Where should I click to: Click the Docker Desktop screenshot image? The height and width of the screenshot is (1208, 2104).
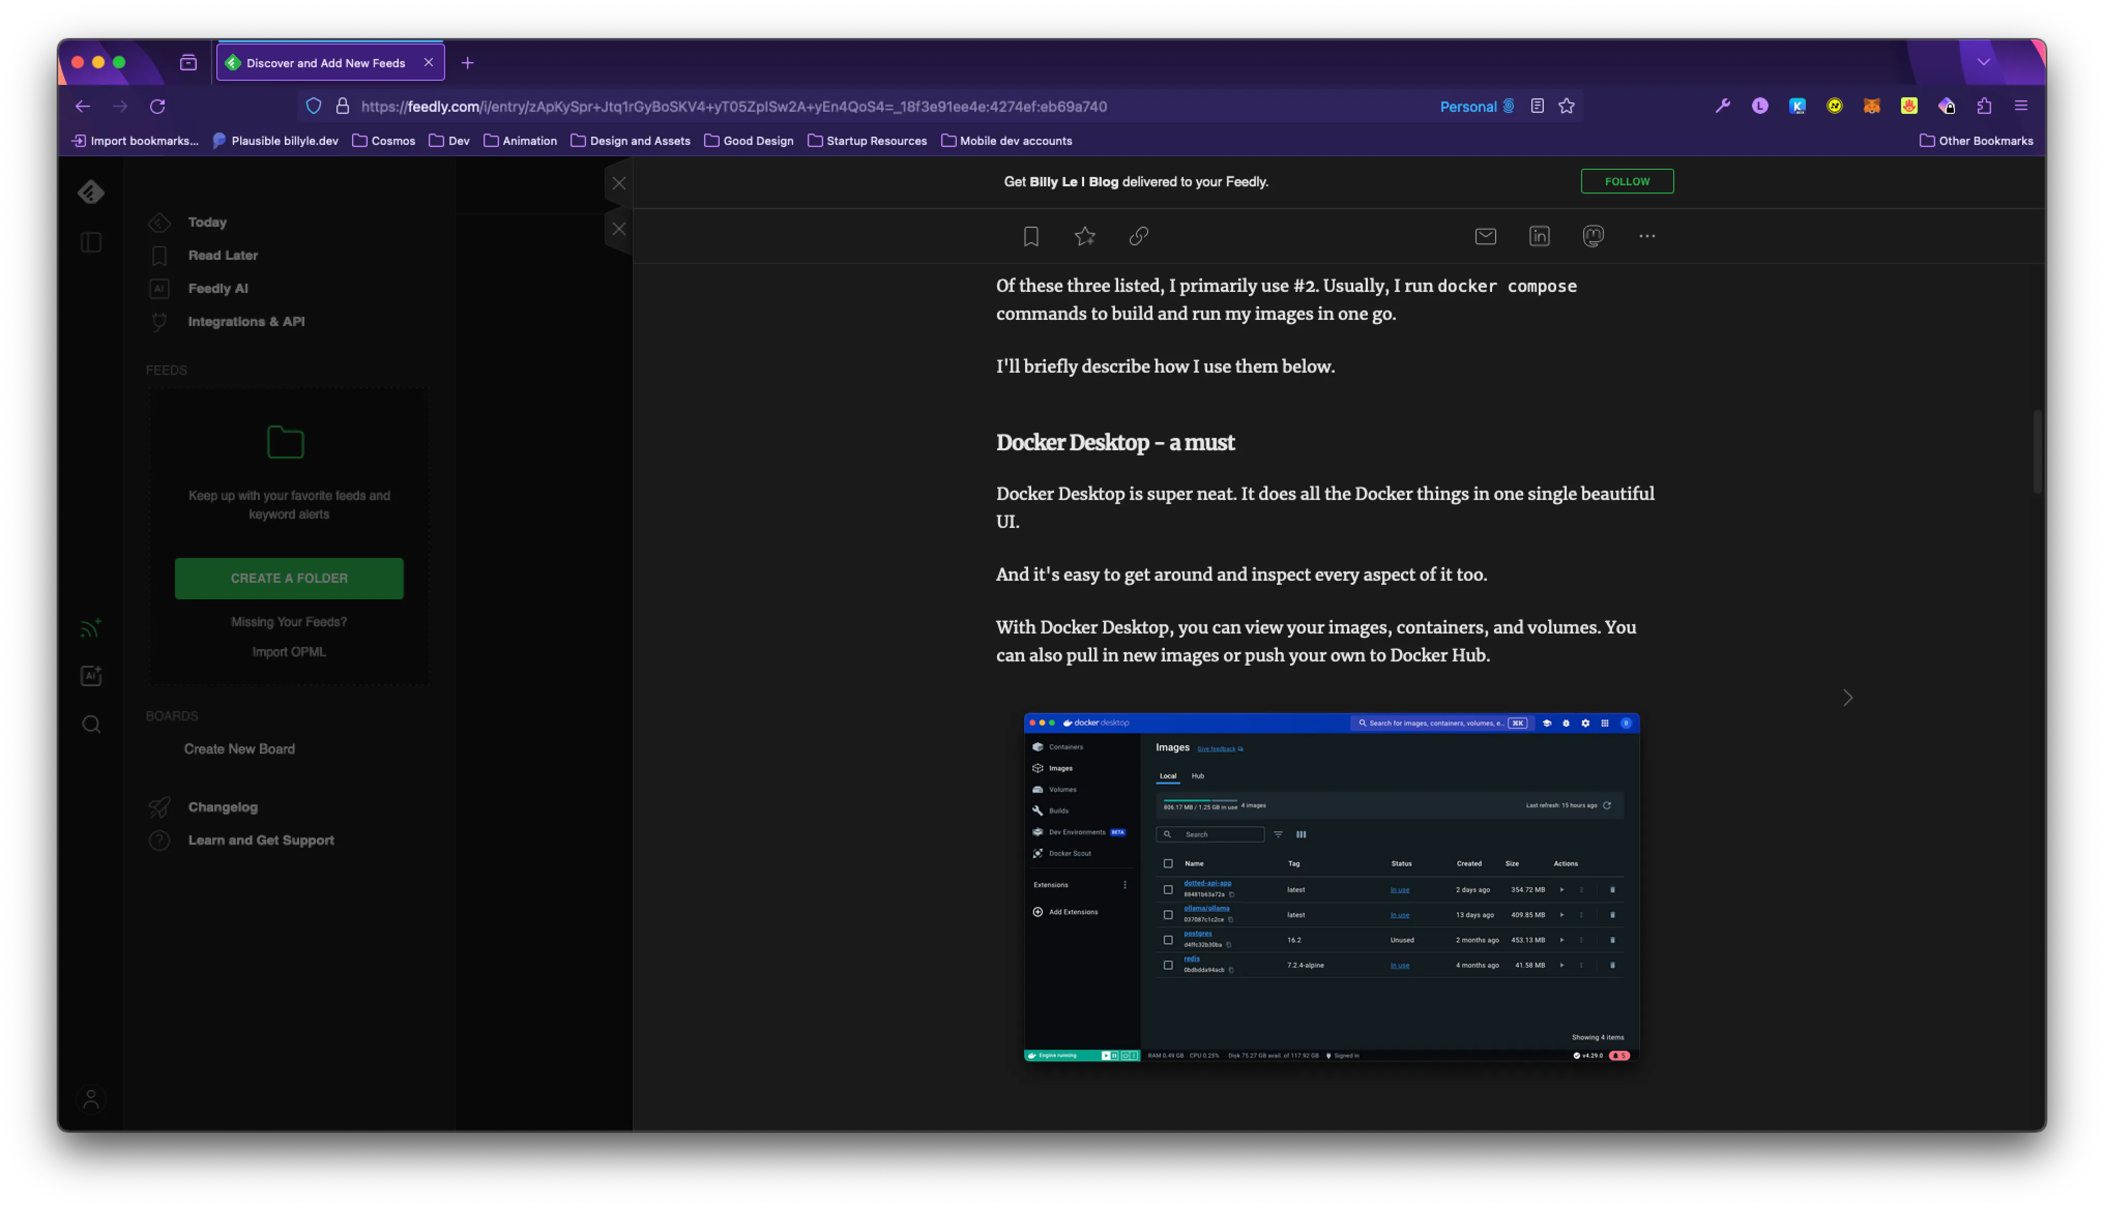[1331, 887]
